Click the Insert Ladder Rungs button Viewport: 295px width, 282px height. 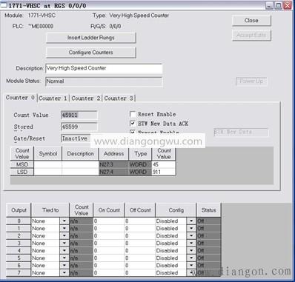[91, 38]
